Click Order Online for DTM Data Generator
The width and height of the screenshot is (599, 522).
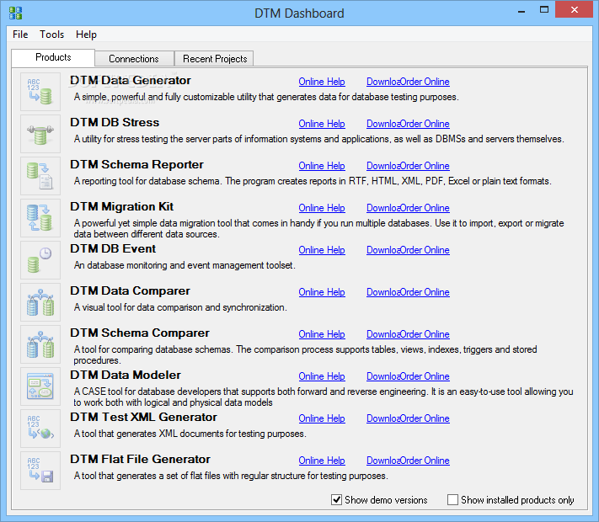pyautogui.click(x=425, y=82)
